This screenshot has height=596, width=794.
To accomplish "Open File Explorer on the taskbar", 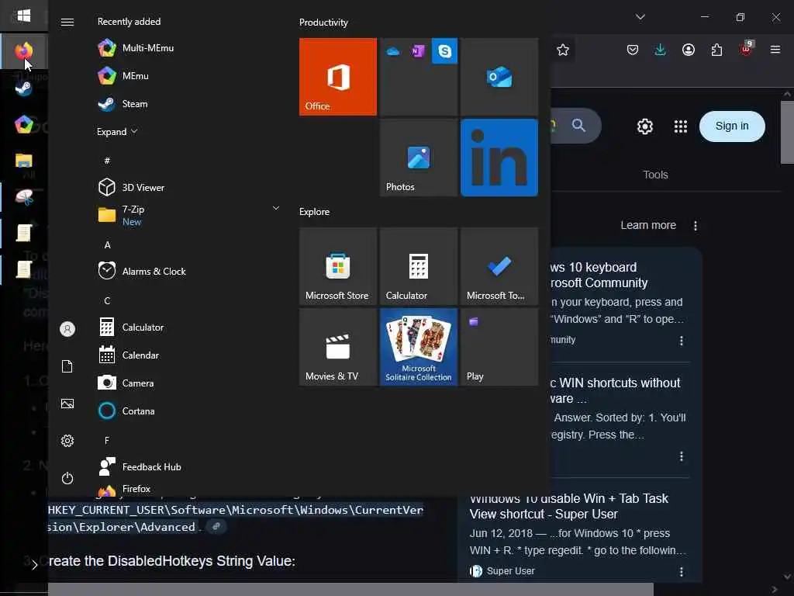I will 24,161.
